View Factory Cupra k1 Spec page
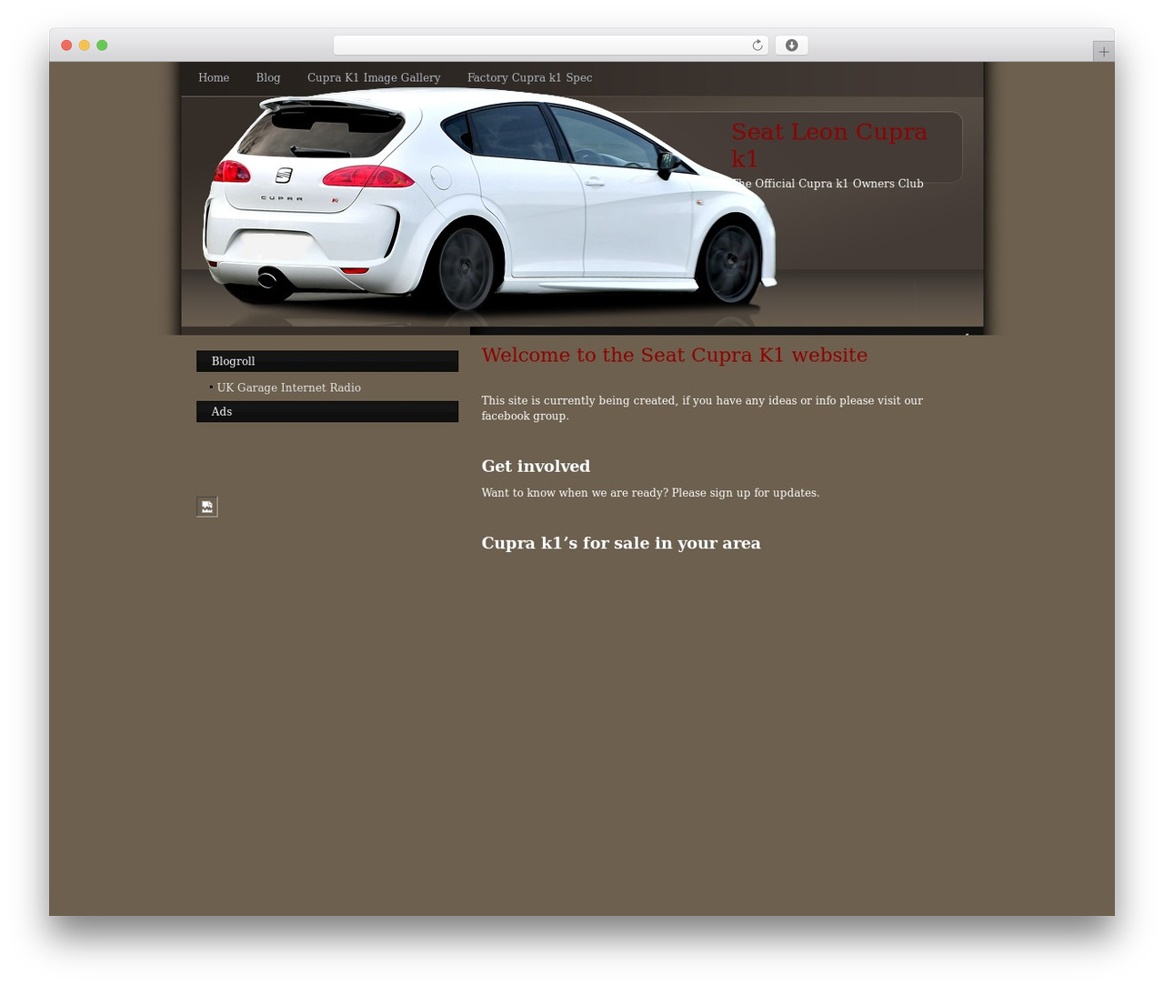This screenshot has width=1164, height=986. (529, 78)
